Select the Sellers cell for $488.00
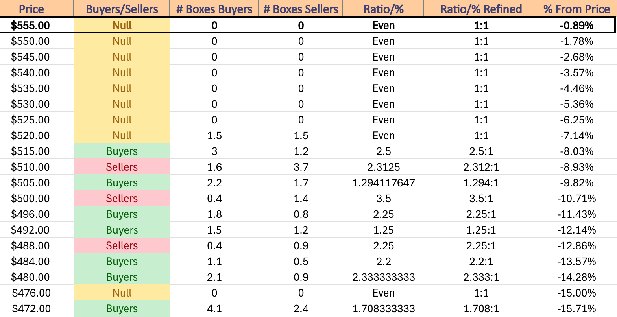Viewport: 617px width, 317px height. pos(122,246)
